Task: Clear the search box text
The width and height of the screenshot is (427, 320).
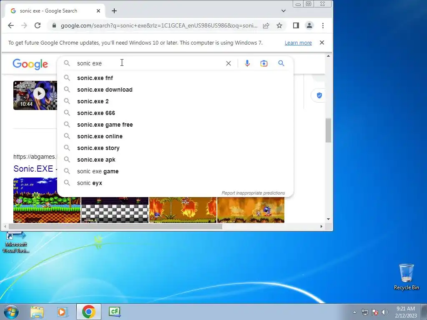Action: [x=229, y=63]
